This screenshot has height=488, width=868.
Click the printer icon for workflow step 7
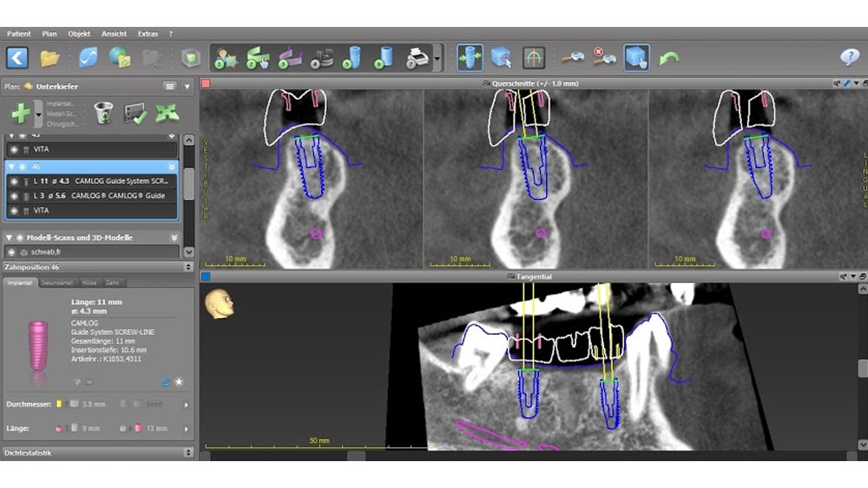(x=418, y=58)
